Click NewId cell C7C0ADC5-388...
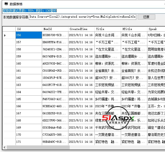Image resolution: width=165 pixels, height=152 pixels. coord(55,135)
